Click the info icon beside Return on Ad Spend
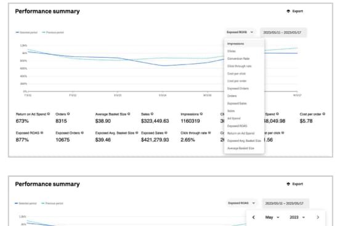Image resolution: width=340 pixels, height=226 pixels. (x=49, y=114)
